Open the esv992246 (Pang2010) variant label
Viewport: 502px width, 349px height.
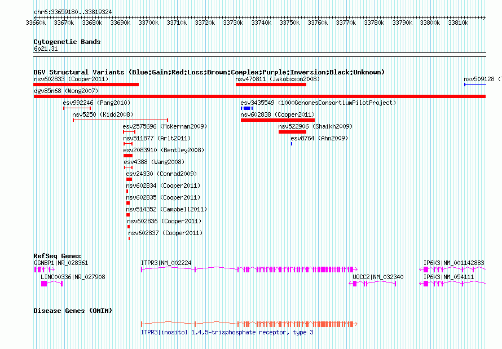pos(96,103)
